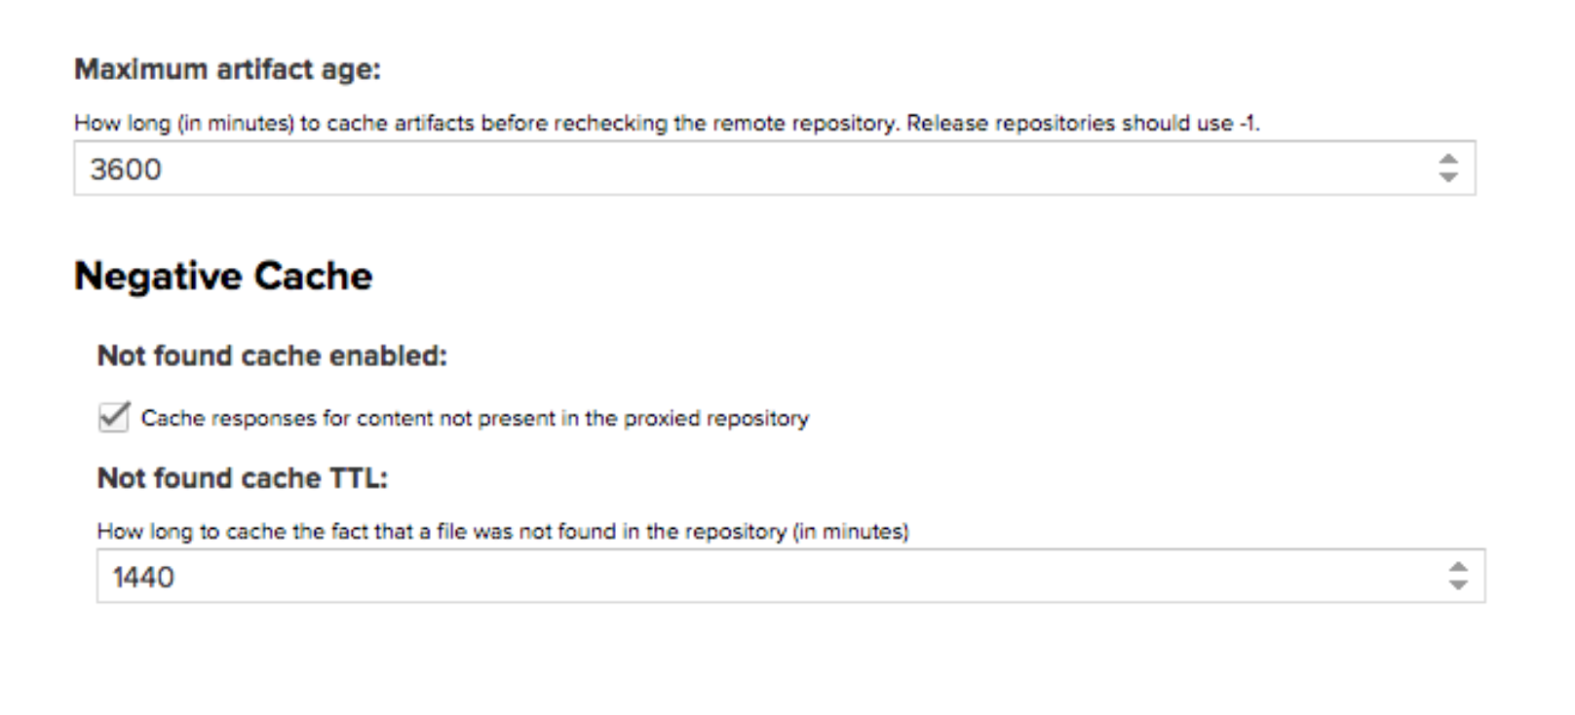1575x715 pixels.
Task: Click the 3600 value in artifact age field
Action: (126, 169)
